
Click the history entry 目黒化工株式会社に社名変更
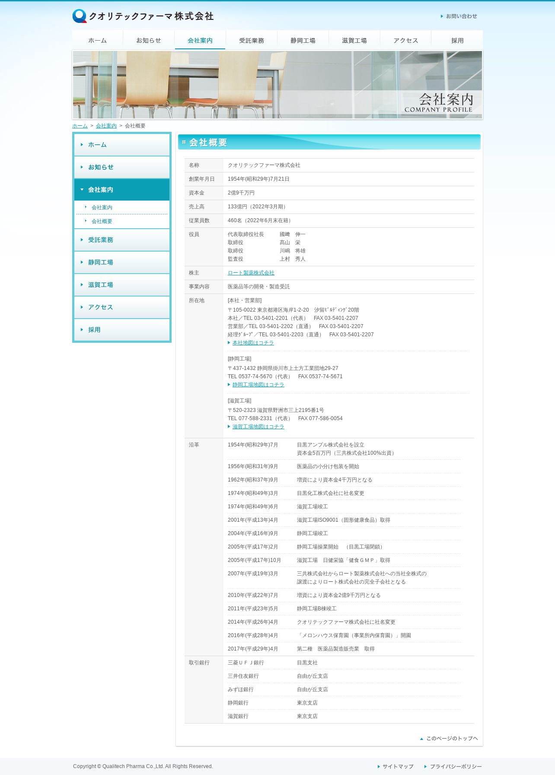click(x=331, y=493)
